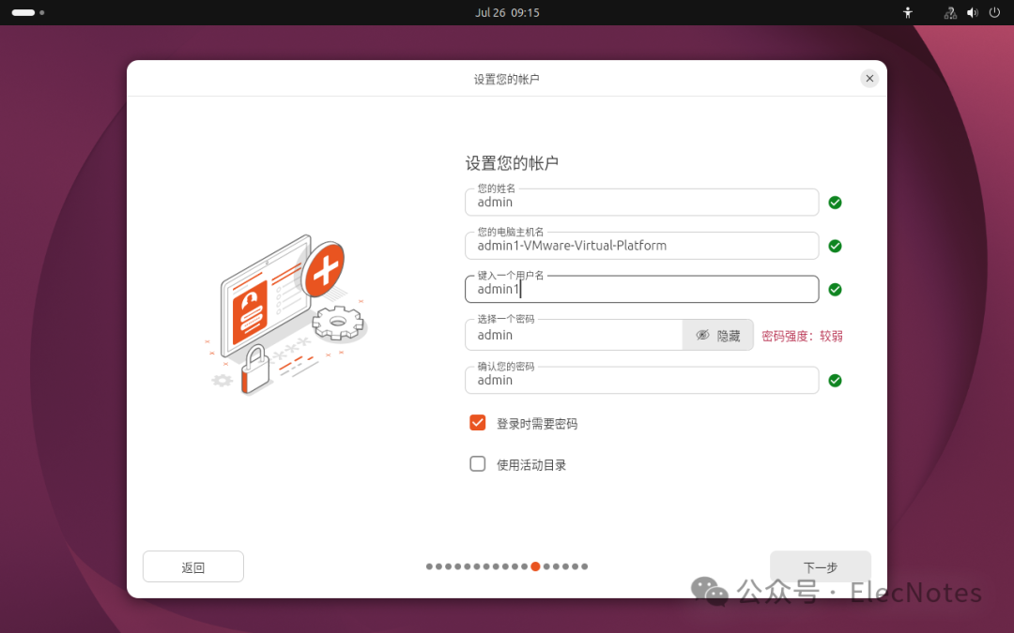
Task: Click the network status icon in top bar
Action: (x=950, y=12)
